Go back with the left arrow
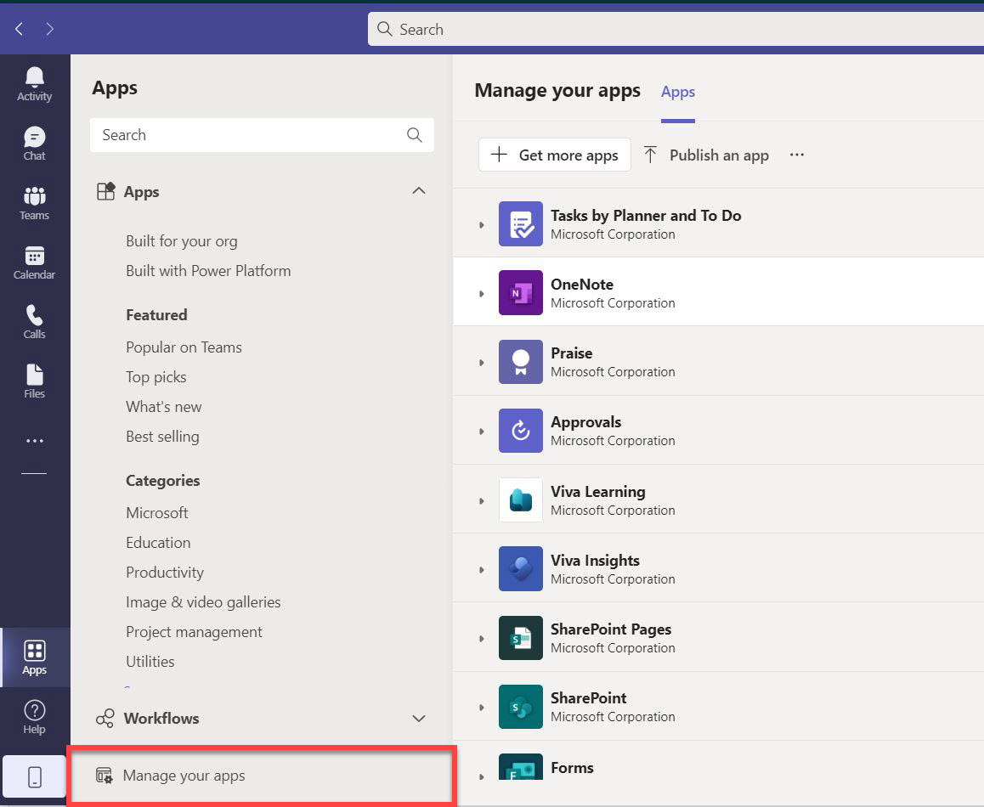 pyautogui.click(x=20, y=29)
